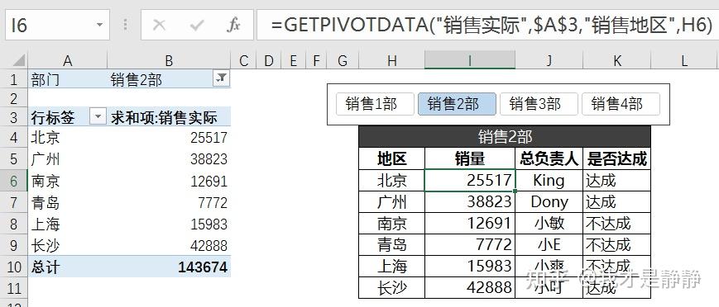
Task: Select the 销售3部 slicer option
Action: point(539,104)
